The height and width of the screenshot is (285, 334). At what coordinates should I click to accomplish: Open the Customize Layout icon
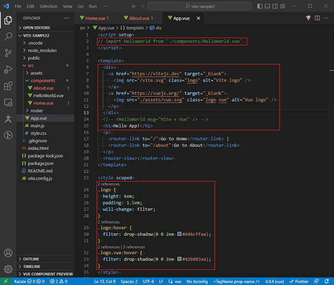(283, 6)
